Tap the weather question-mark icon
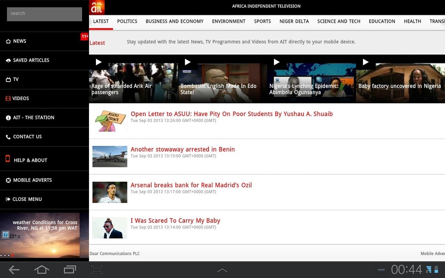The height and width of the screenshot is (278, 445). [x=6, y=234]
